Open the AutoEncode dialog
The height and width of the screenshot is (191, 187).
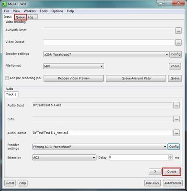pyautogui.click(x=173, y=183)
